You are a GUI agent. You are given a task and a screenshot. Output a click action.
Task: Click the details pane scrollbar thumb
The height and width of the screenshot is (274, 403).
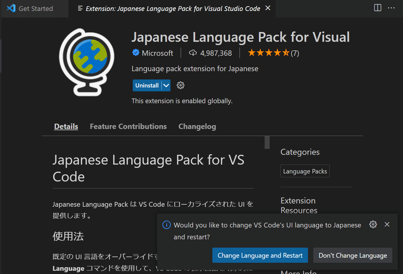tap(267, 142)
